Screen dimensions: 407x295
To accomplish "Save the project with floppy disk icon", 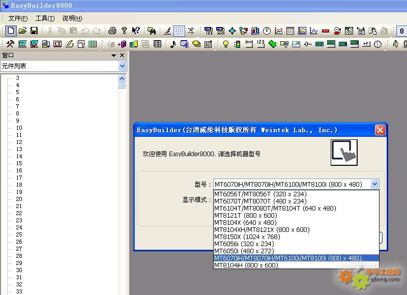I will point(34,31).
